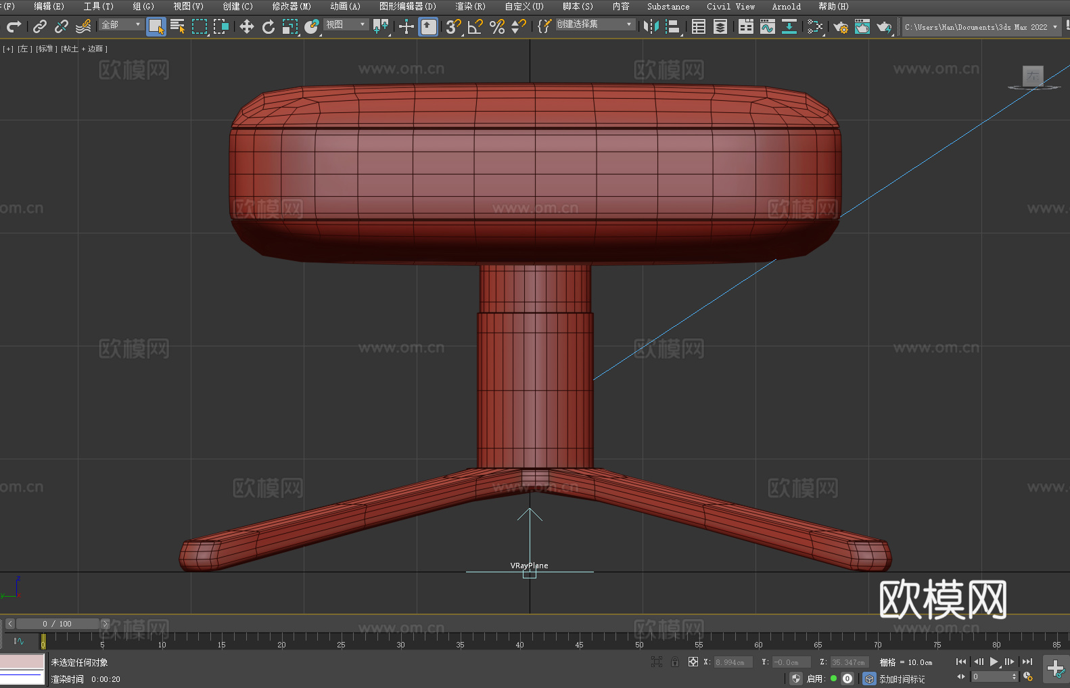The width and height of the screenshot is (1070, 688).
Task: Open Render Setup teapot-gear icon
Action: click(x=841, y=26)
